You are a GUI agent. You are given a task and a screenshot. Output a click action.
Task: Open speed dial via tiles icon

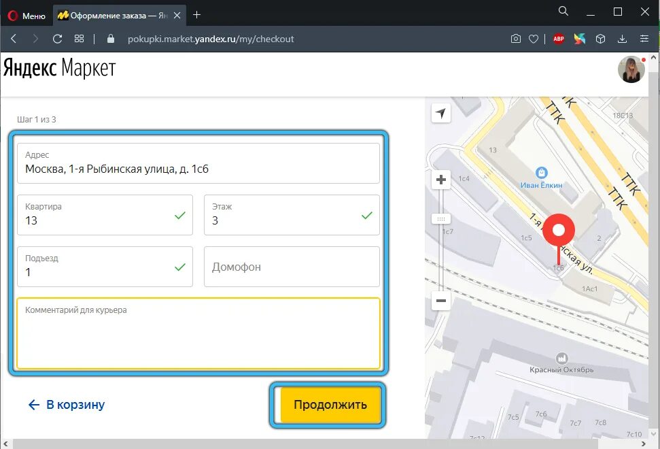click(79, 39)
